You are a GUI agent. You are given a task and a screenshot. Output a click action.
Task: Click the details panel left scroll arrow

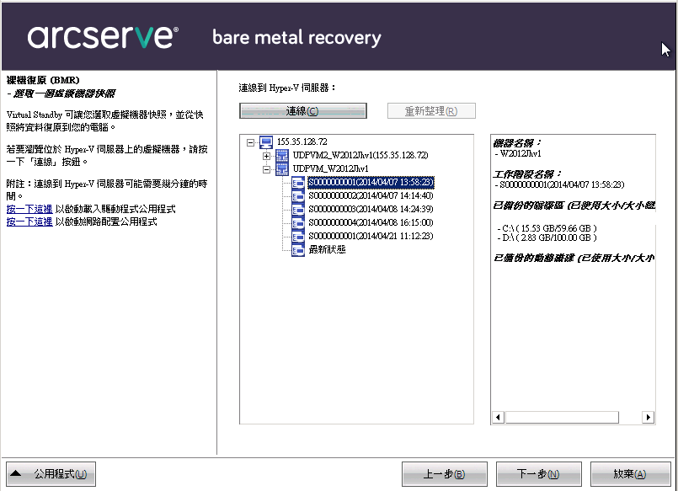pos(498,417)
